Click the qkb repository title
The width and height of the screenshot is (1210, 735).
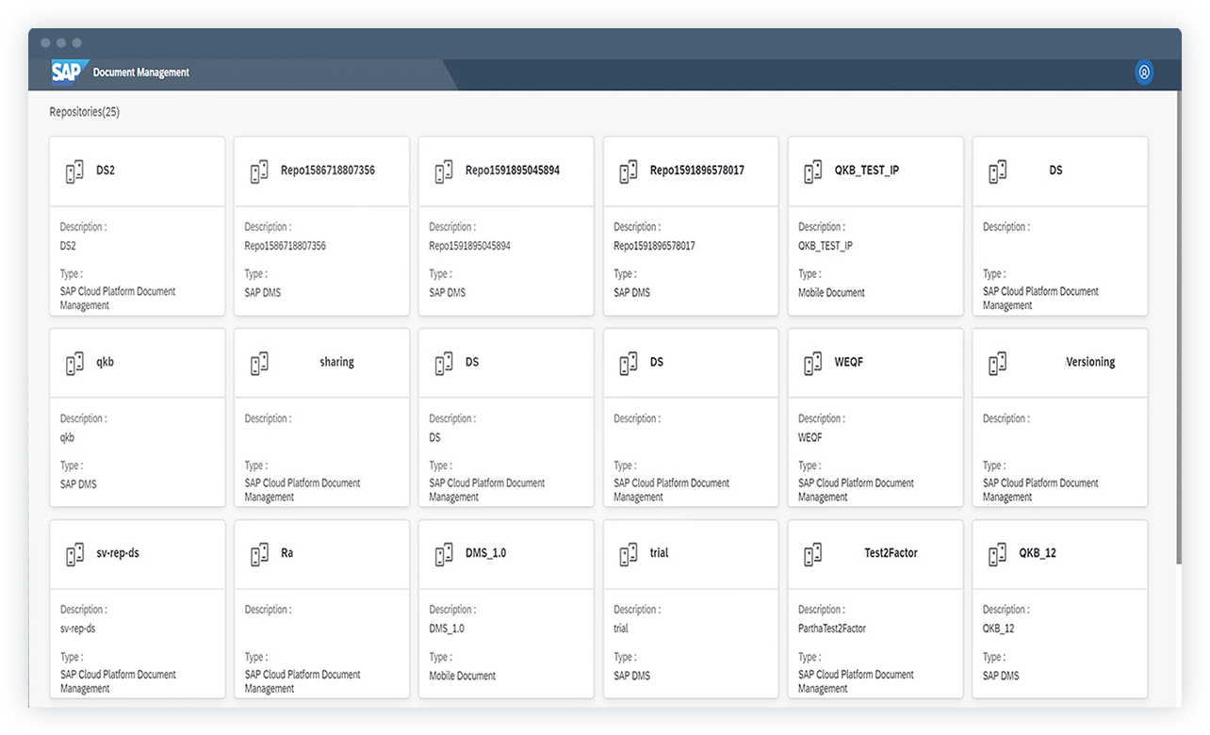pyautogui.click(x=104, y=363)
